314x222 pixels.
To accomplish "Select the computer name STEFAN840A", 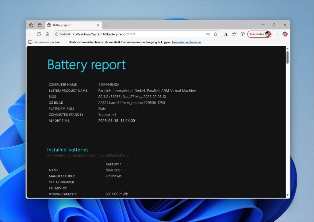I will 109,85.
